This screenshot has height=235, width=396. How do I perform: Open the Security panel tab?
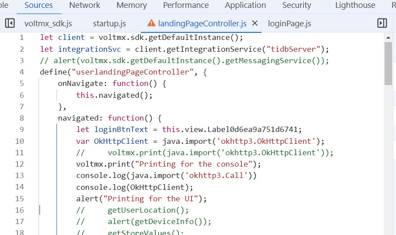tap(297, 5)
